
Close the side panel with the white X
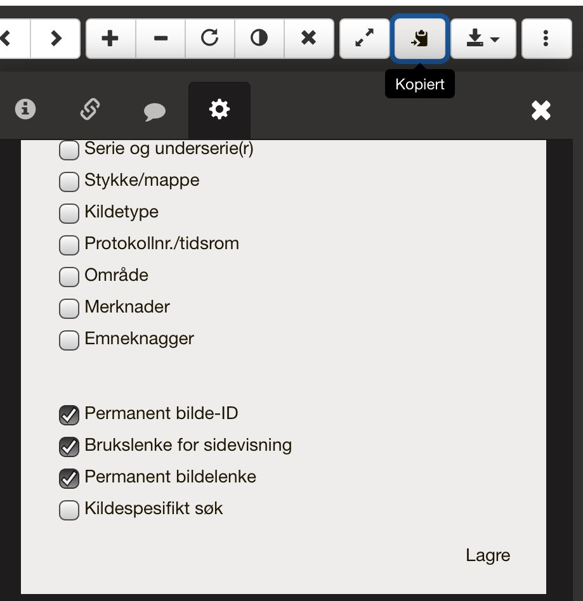pos(540,111)
